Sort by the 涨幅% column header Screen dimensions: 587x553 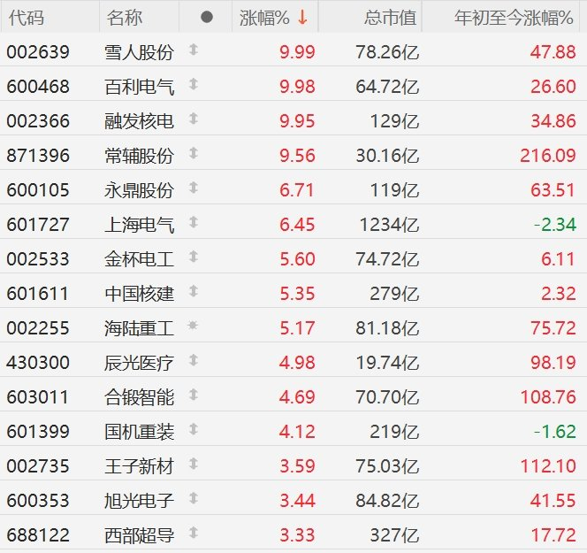coord(264,18)
